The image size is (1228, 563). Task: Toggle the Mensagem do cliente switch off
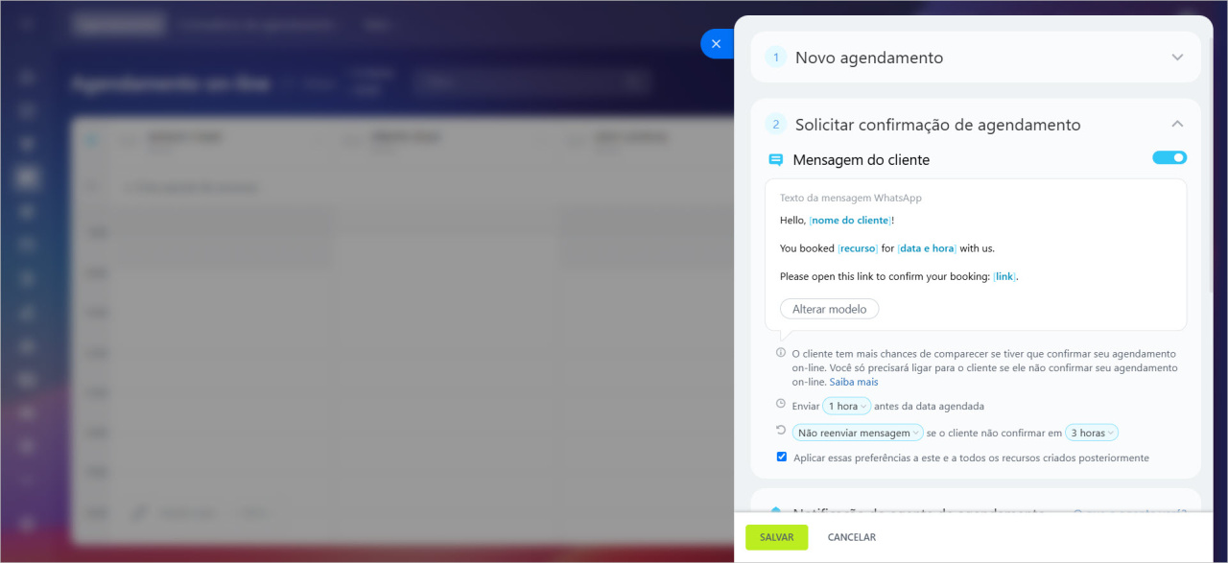pos(1169,157)
